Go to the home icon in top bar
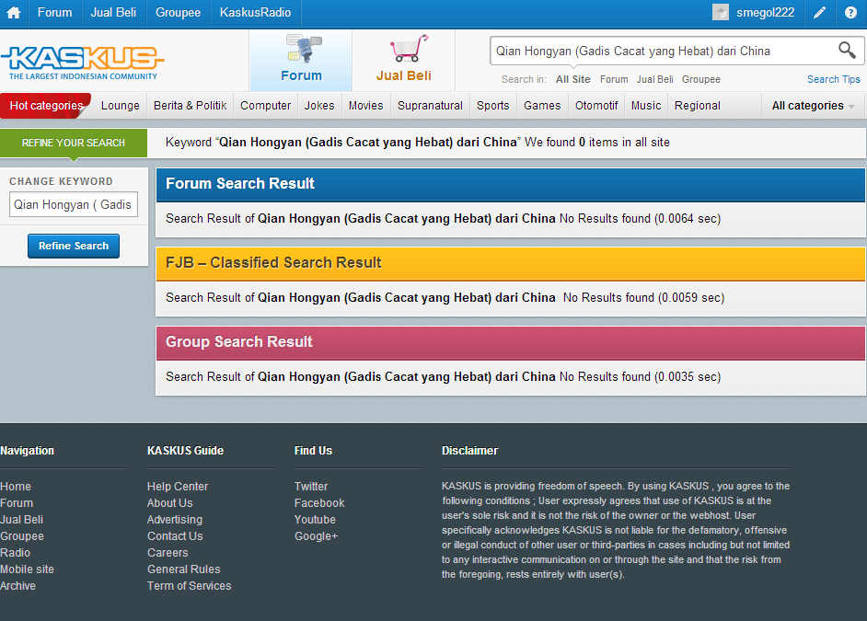The width and height of the screenshot is (867, 621). tap(13, 13)
